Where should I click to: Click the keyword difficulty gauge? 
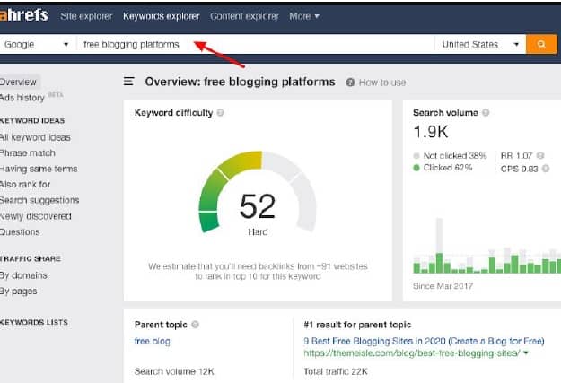click(258, 192)
